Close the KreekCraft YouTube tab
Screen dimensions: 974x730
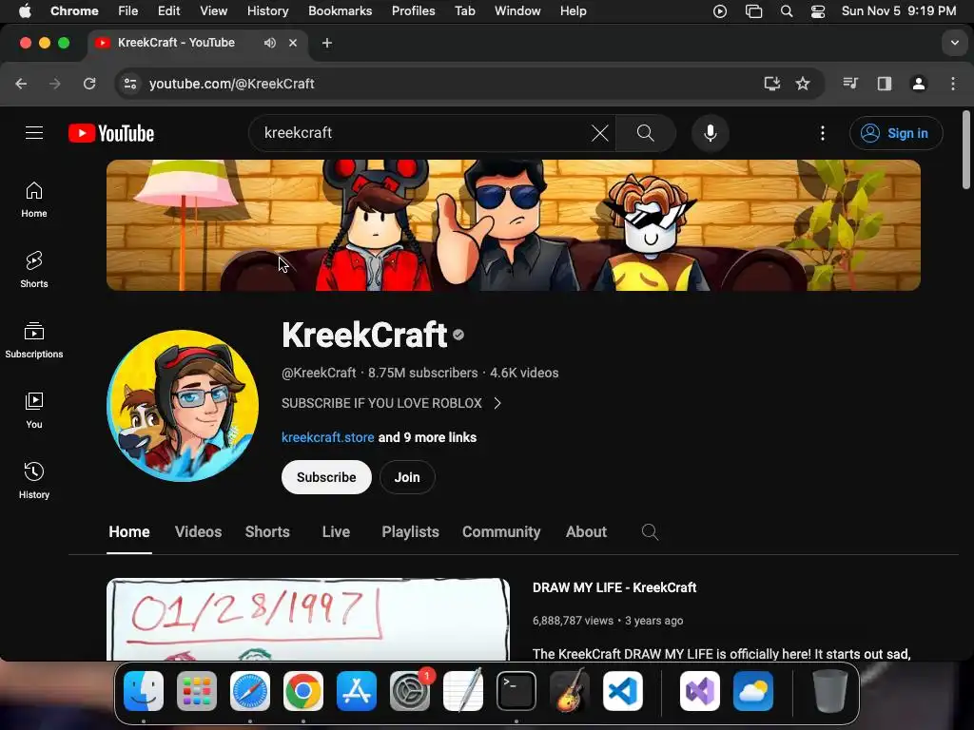coord(293,43)
